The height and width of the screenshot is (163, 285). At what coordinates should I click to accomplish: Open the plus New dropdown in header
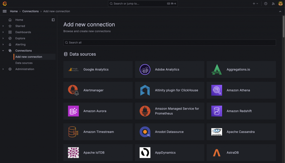255,4
